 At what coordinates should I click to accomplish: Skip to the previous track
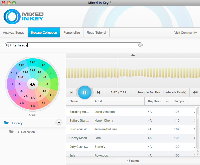pos(71,92)
